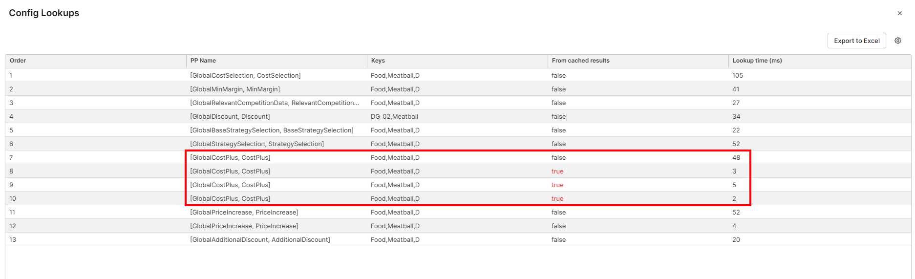Select the GlobalStrategySelection, StrategySelection row

pos(257,144)
